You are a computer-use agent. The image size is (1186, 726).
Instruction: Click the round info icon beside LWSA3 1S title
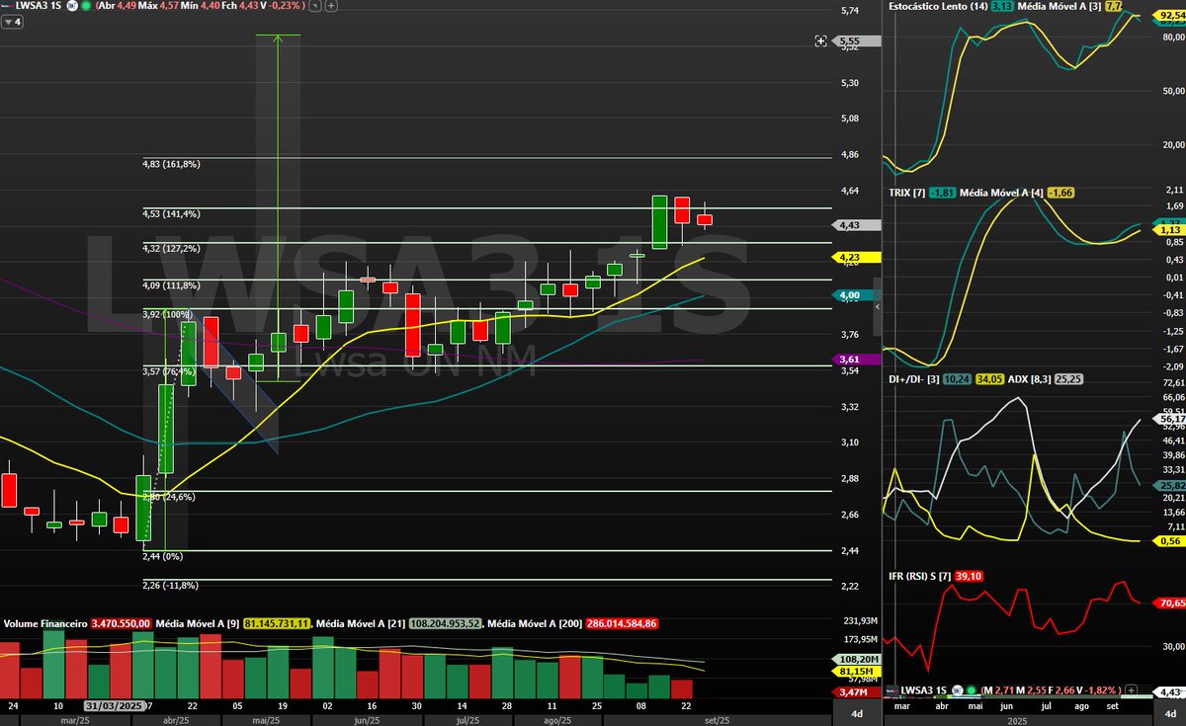72,5
